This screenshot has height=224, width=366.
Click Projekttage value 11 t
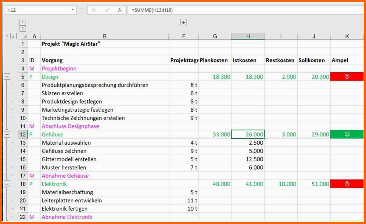pyautogui.click(x=184, y=201)
